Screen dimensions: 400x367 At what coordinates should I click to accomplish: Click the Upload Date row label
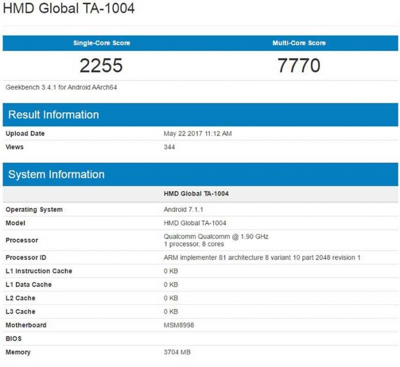coord(25,133)
